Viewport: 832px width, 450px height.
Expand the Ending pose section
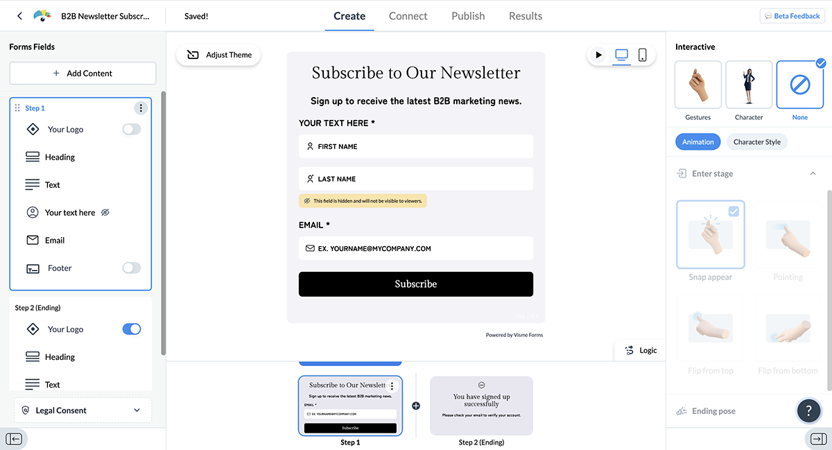[713, 411]
